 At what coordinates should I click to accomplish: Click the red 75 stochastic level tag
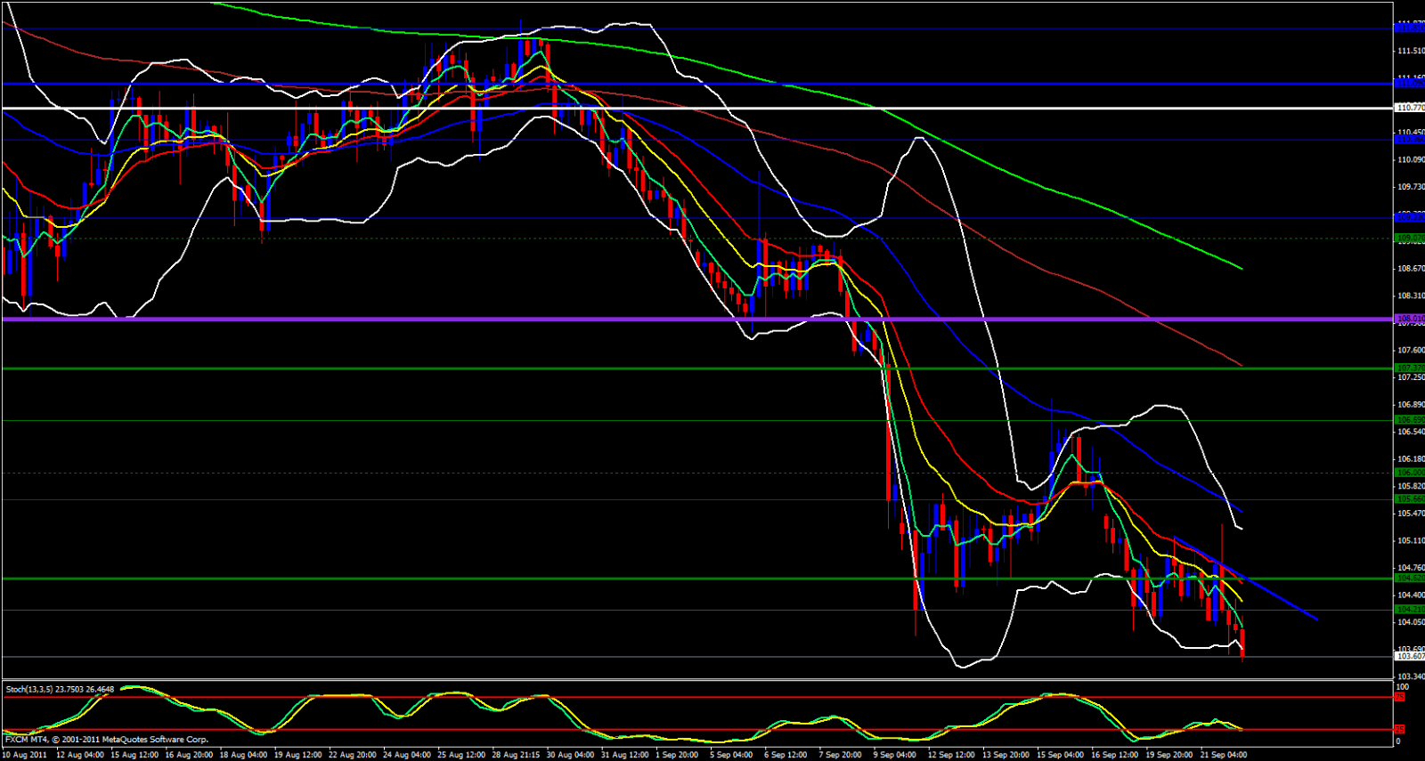click(1400, 697)
